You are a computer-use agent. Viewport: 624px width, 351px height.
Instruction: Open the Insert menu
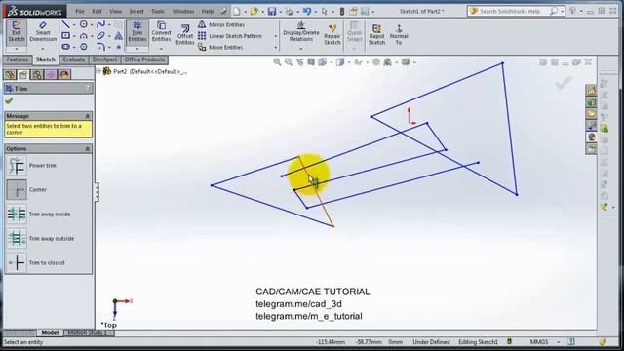(136, 11)
